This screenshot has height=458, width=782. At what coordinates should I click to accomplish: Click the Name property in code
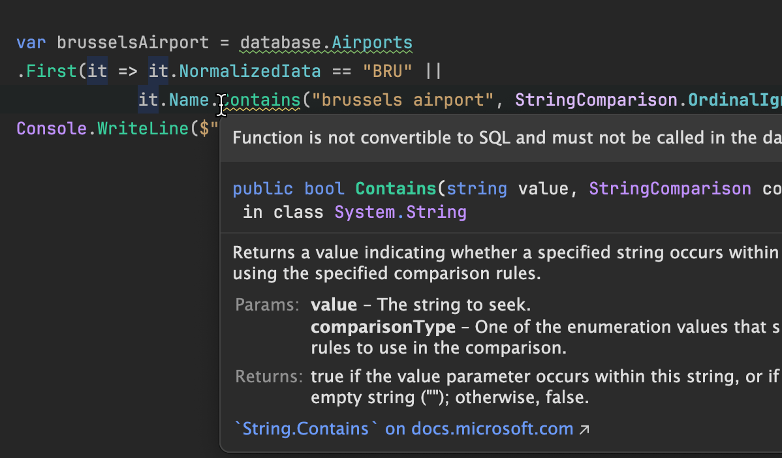[x=189, y=100]
